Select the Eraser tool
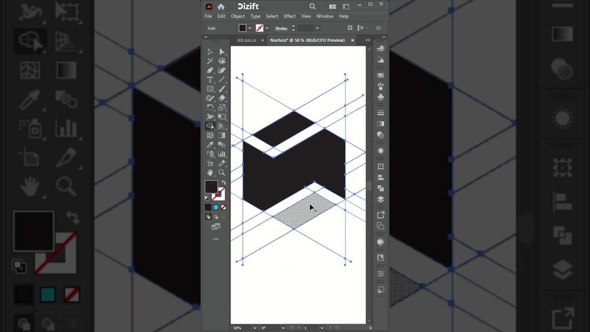This screenshot has width=590, height=332. pos(222,98)
